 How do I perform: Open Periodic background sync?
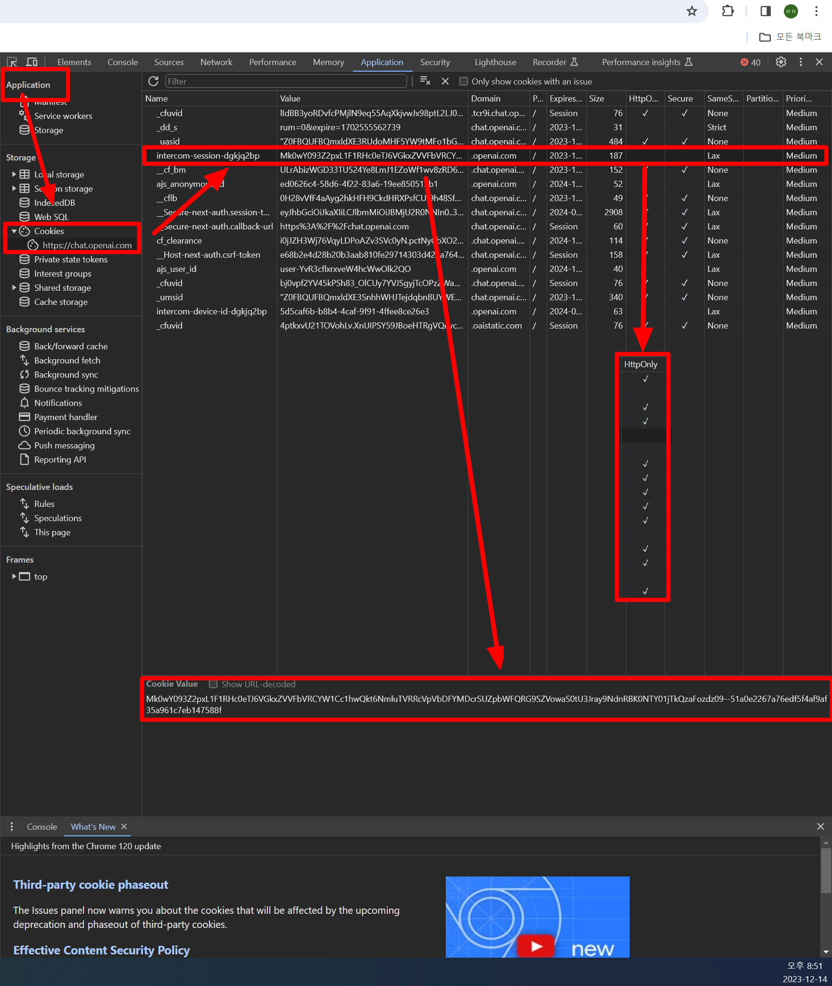82,431
